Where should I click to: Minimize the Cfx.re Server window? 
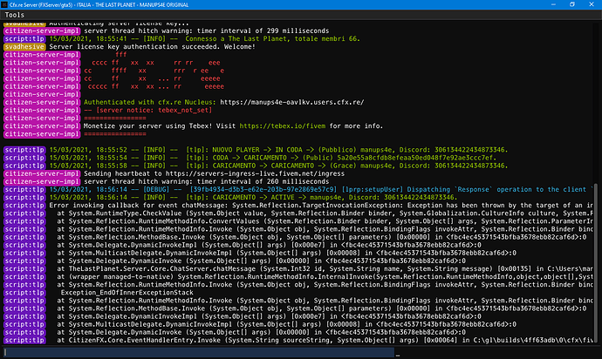[x=553, y=4]
